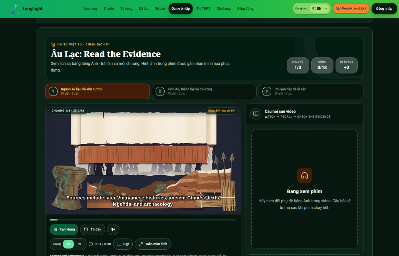This screenshot has height=256, width=399.
Task: Click the Đang xem phim heading
Action: 305,191
